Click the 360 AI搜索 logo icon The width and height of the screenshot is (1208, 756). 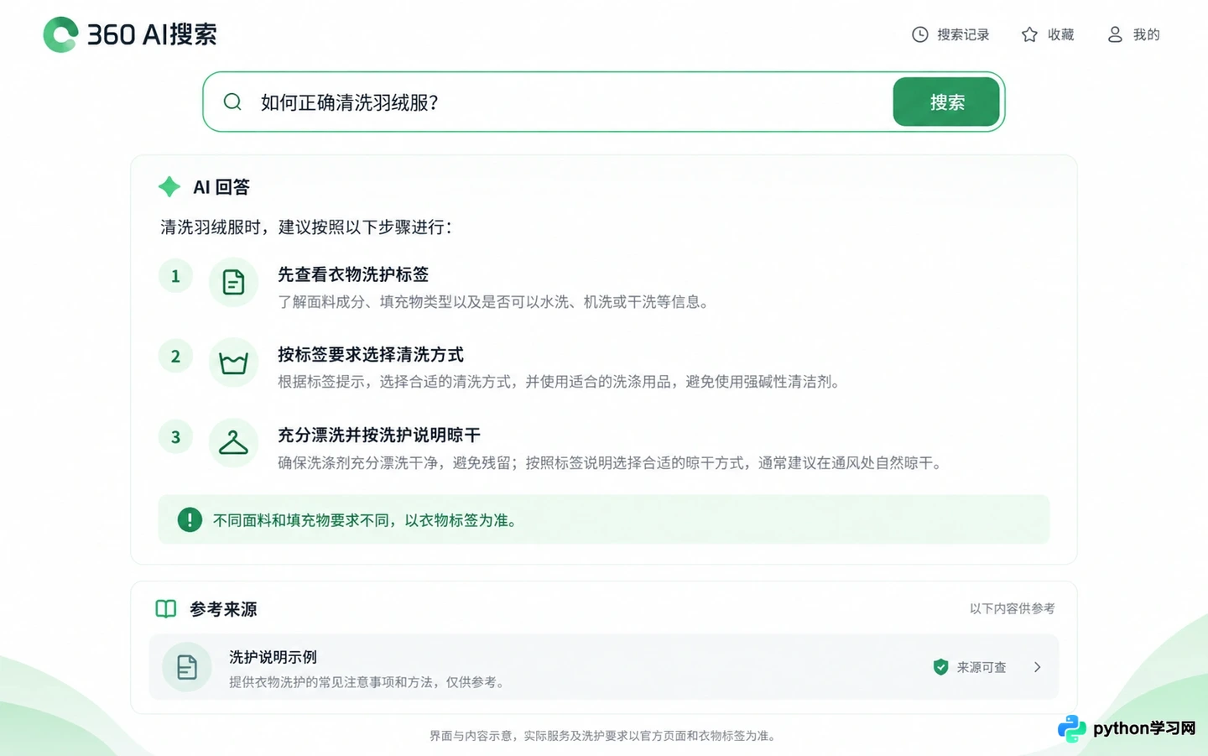tap(60, 34)
